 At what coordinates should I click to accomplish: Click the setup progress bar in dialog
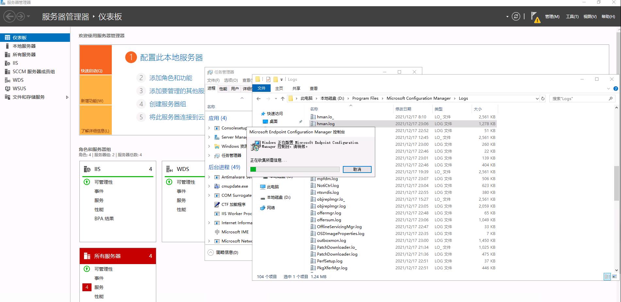[x=294, y=169]
